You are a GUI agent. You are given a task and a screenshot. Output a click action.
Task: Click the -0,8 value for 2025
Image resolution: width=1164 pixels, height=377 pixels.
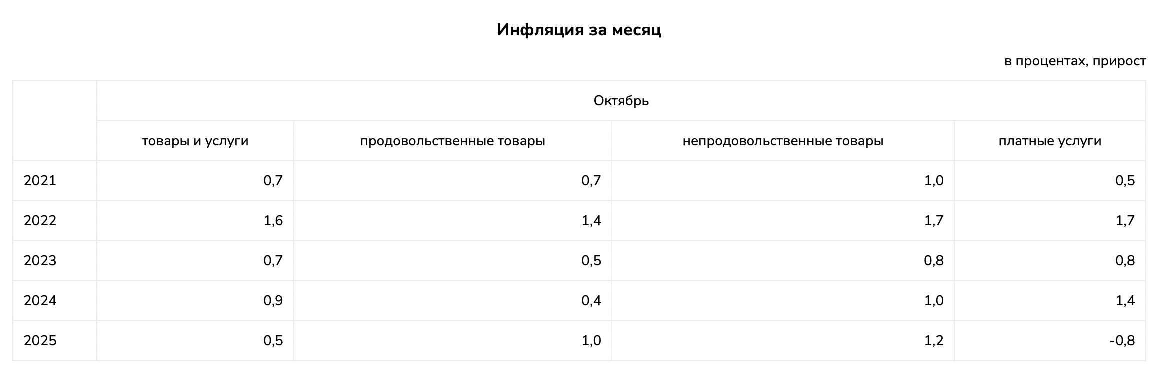tap(1122, 341)
